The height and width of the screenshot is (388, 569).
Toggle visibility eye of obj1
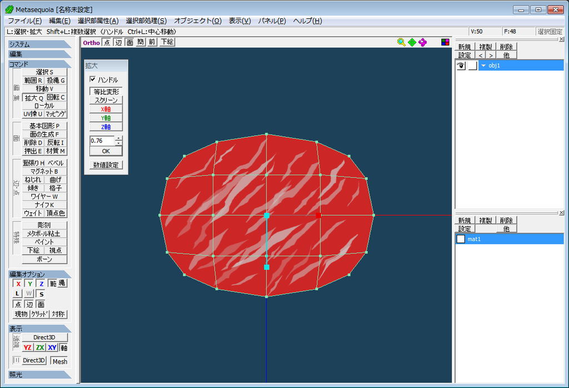pyautogui.click(x=461, y=66)
